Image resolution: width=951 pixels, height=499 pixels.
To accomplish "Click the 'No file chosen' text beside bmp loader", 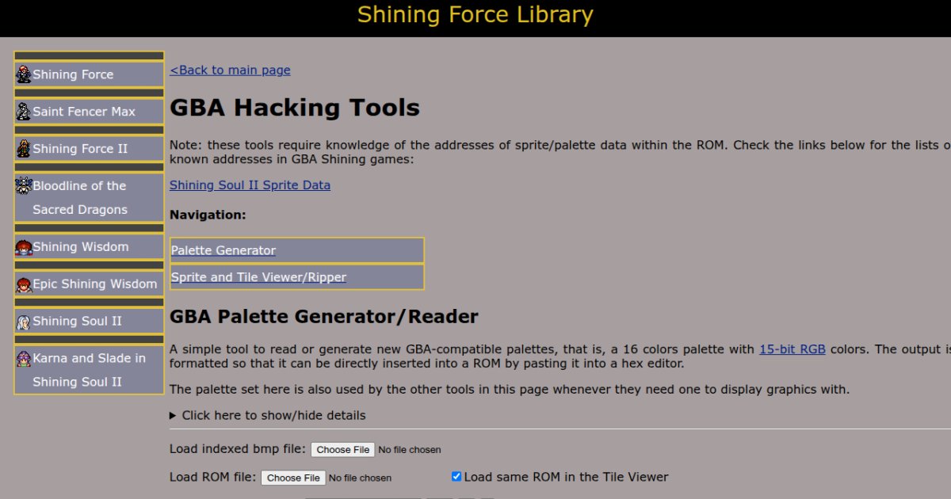I will pos(410,450).
